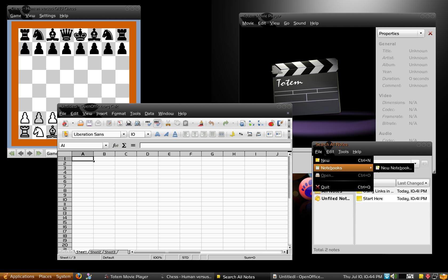This screenshot has height=280, width=448.
Task: Open the Name Box A1 dropdown arrow
Action: (x=106, y=145)
